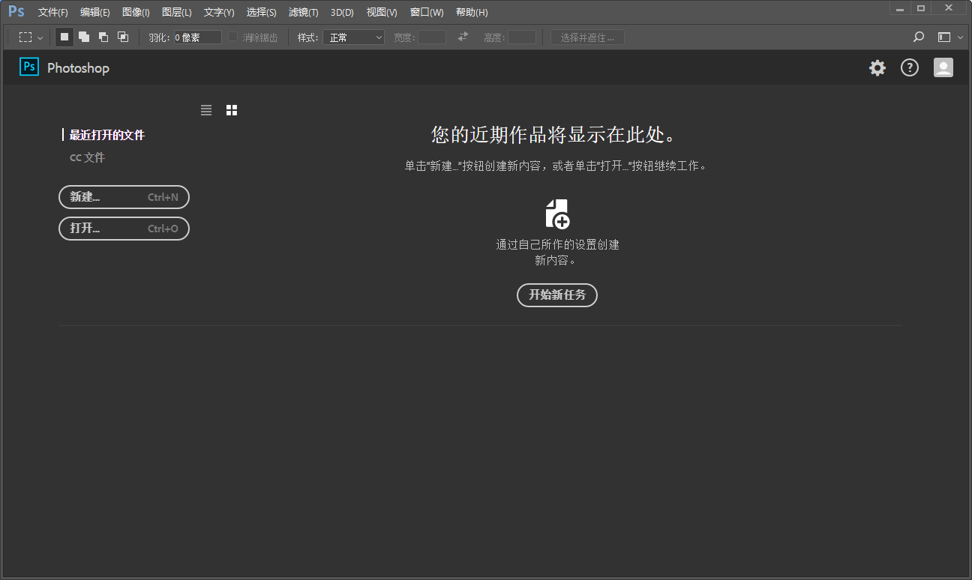This screenshot has width=972, height=580.
Task: Open the 窗口(W) menu
Action: coord(427,12)
